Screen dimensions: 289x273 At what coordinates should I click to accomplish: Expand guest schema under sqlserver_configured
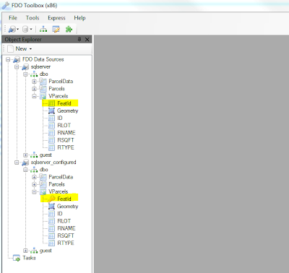tap(25, 251)
